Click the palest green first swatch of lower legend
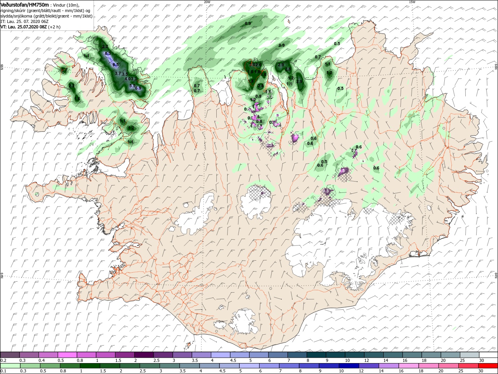The image size is (498, 374). tap(10, 366)
